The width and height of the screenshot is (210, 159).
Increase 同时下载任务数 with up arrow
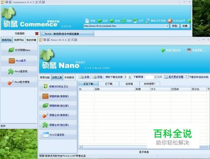(x=130, y=76)
